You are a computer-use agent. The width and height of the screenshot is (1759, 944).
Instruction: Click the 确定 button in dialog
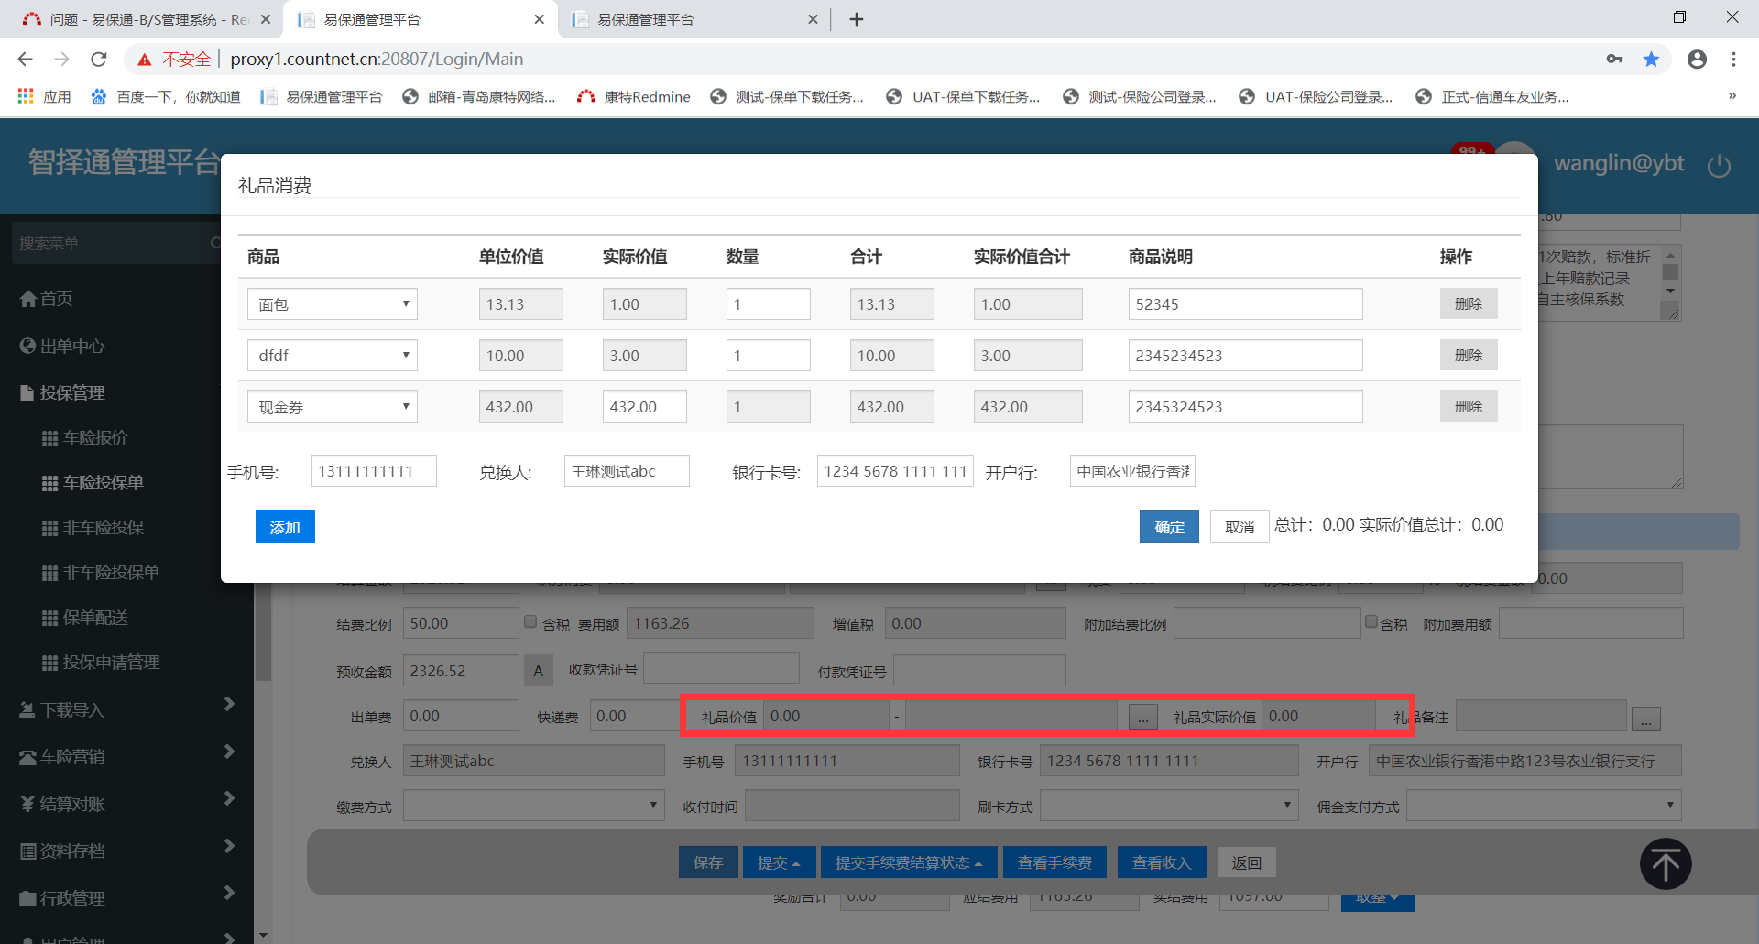click(1169, 527)
